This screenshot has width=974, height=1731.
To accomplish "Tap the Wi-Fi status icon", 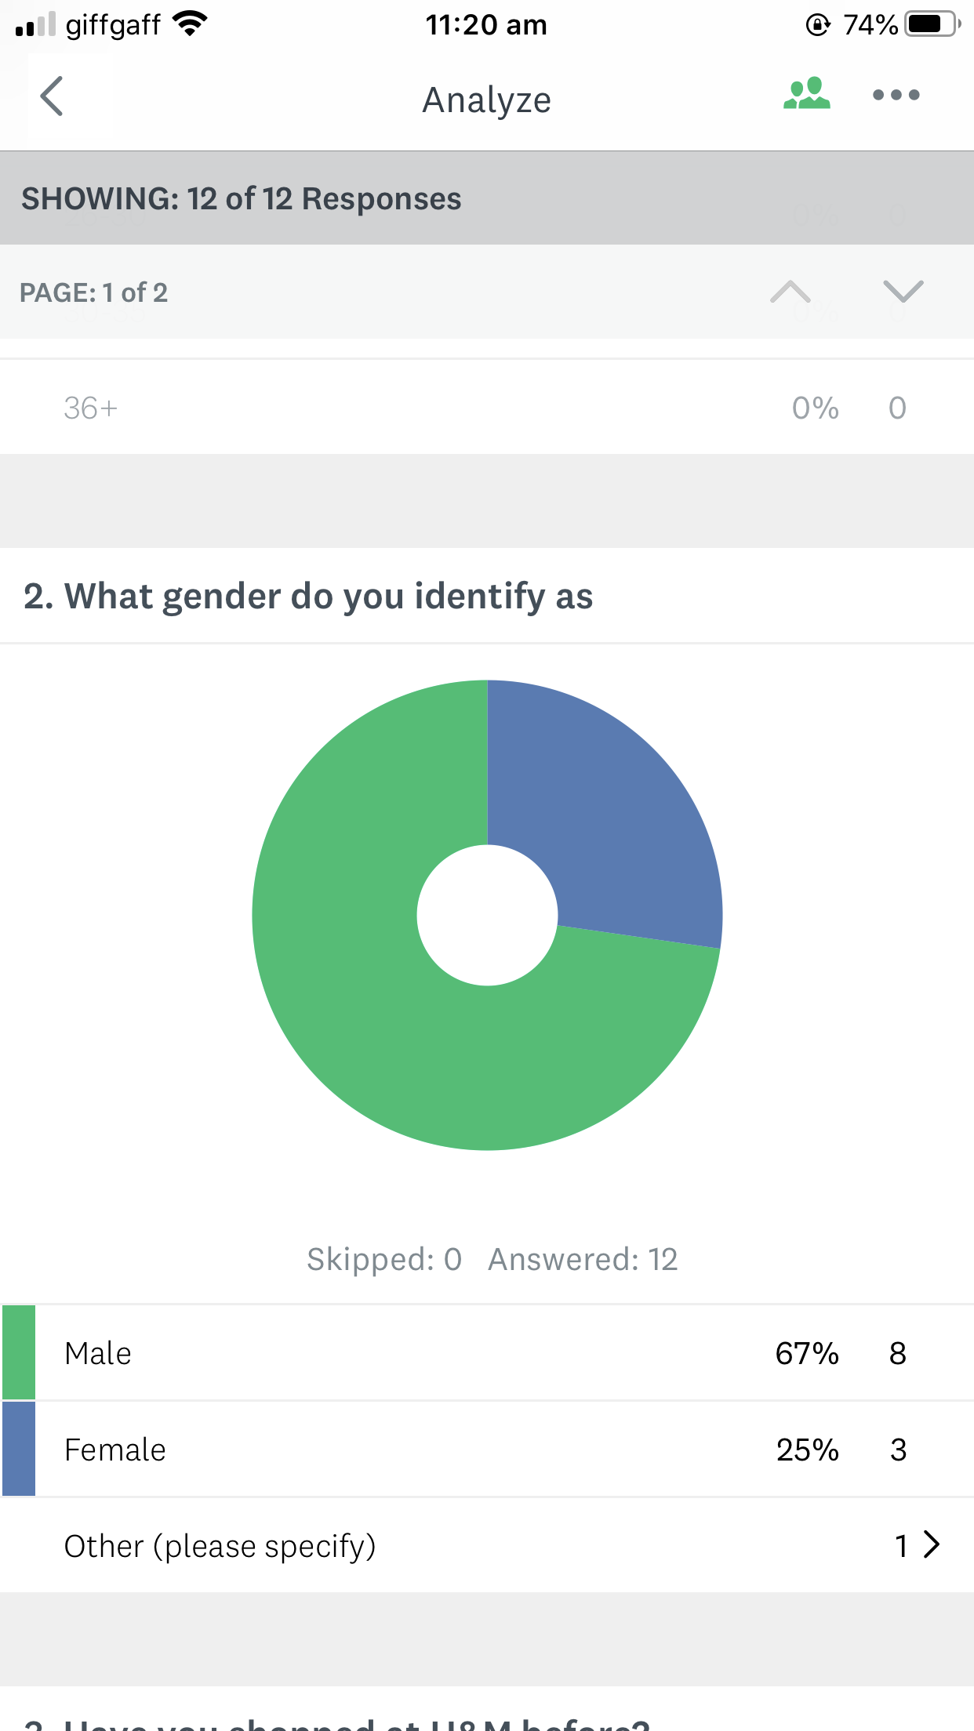I will [189, 24].
